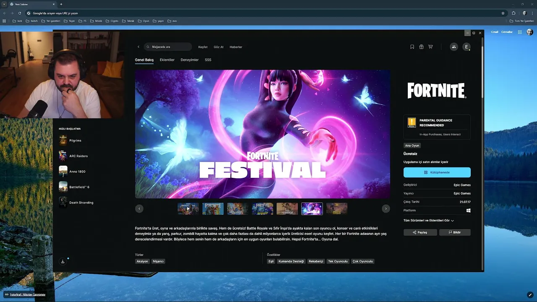Viewport: 537px width, 302px height.
Task: Click customize Chrome pencil icon
Action: [530, 294]
